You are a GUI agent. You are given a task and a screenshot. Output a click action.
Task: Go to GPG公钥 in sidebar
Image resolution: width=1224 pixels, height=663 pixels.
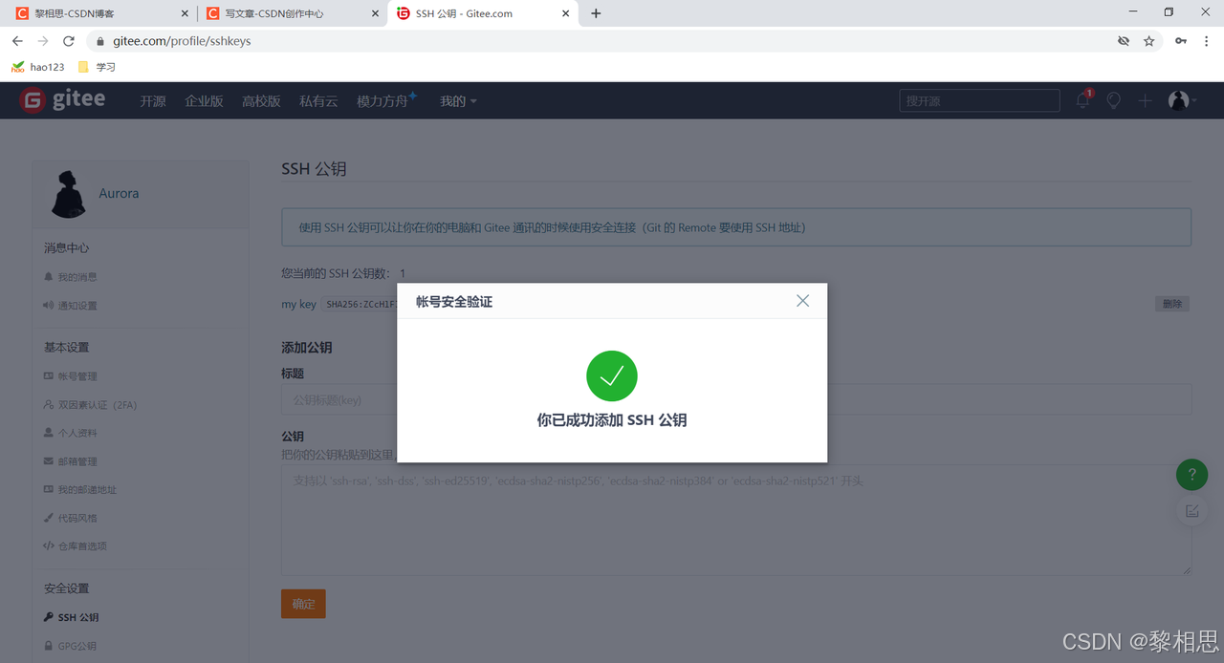point(76,646)
